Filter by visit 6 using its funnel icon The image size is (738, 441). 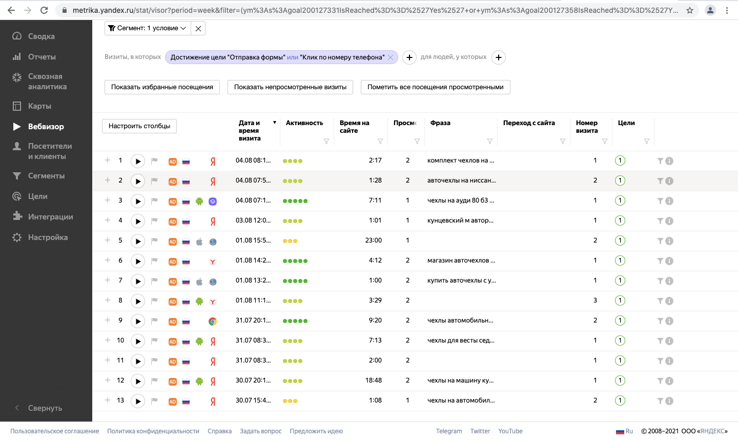[660, 261]
